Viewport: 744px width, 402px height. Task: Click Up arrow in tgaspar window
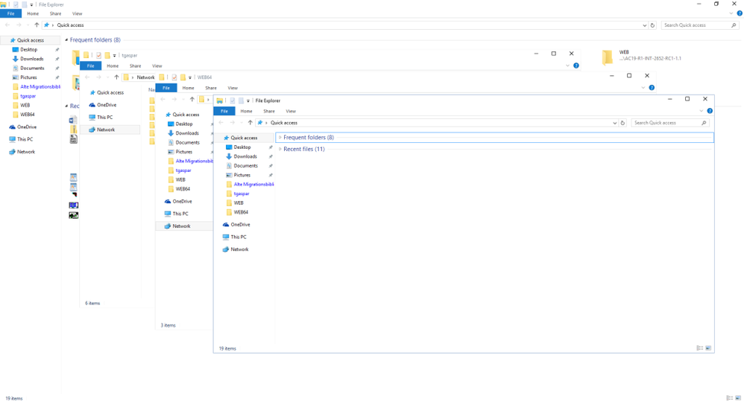tap(116, 77)
